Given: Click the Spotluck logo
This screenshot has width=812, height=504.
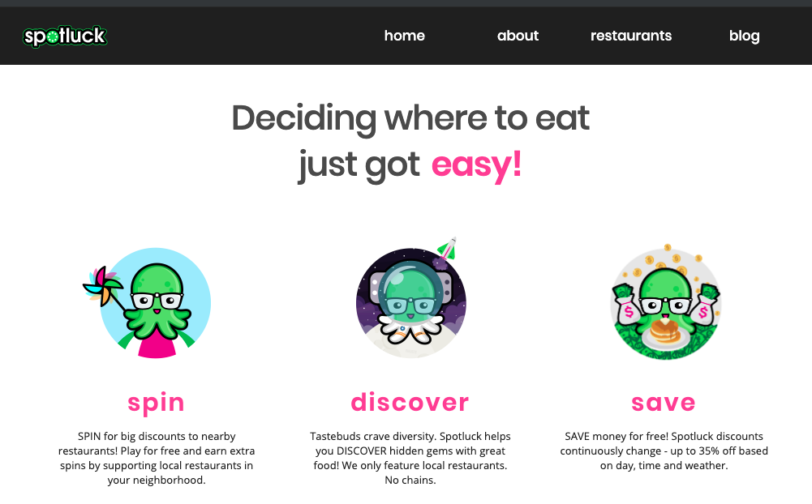Looking at the screenshot, I should coord(65,36).
